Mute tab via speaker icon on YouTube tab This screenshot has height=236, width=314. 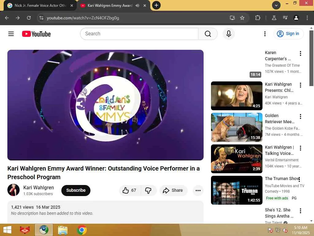pos(137,6)
